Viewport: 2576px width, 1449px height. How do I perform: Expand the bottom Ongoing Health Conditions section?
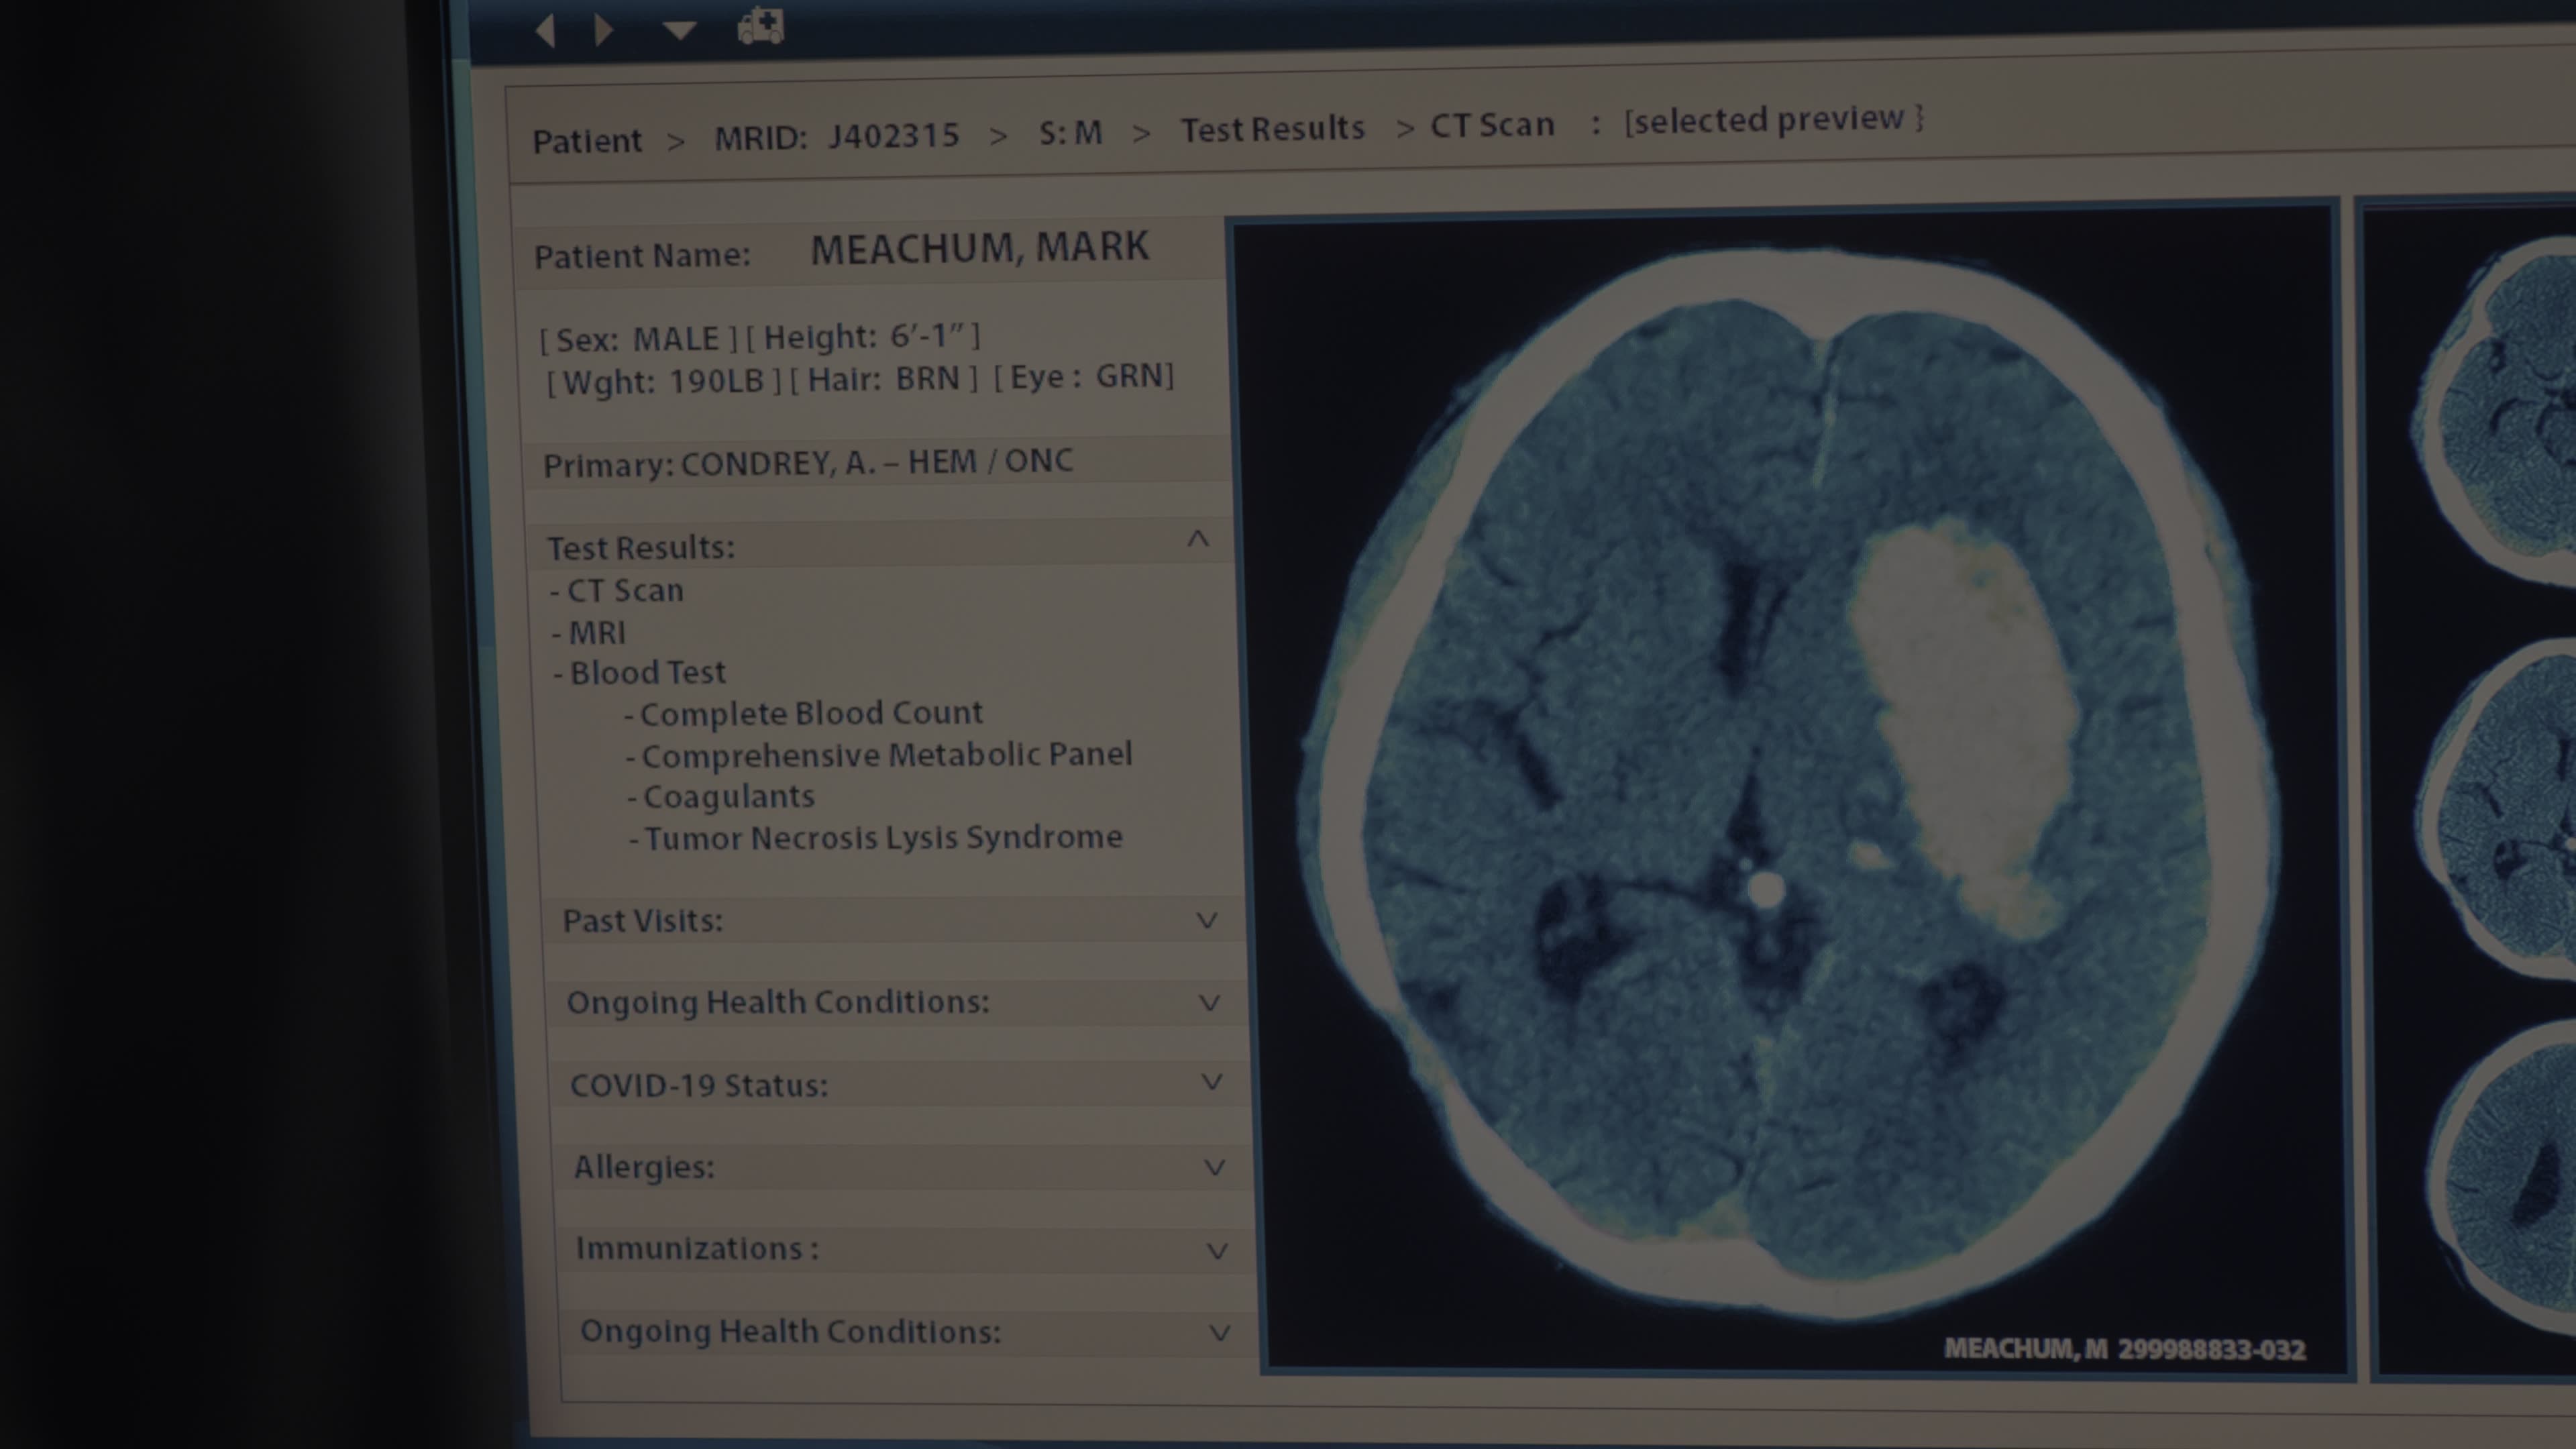point(1219,1332)
